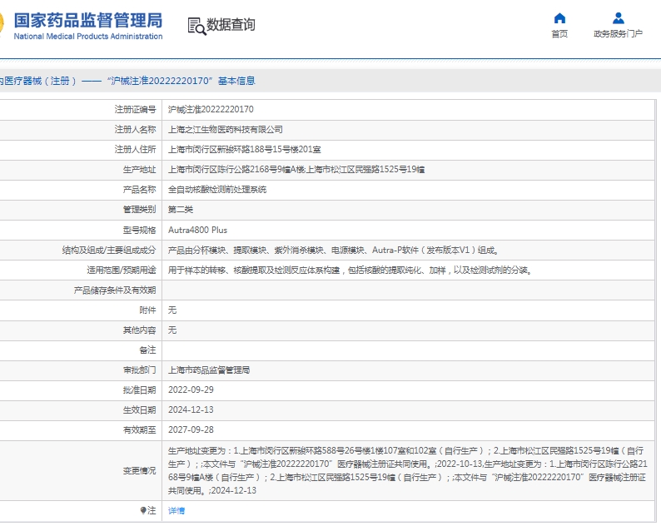This screenshot has width=661, height=526.
Task: Click the 适用范围 intended use description
Action: (350, 270)
